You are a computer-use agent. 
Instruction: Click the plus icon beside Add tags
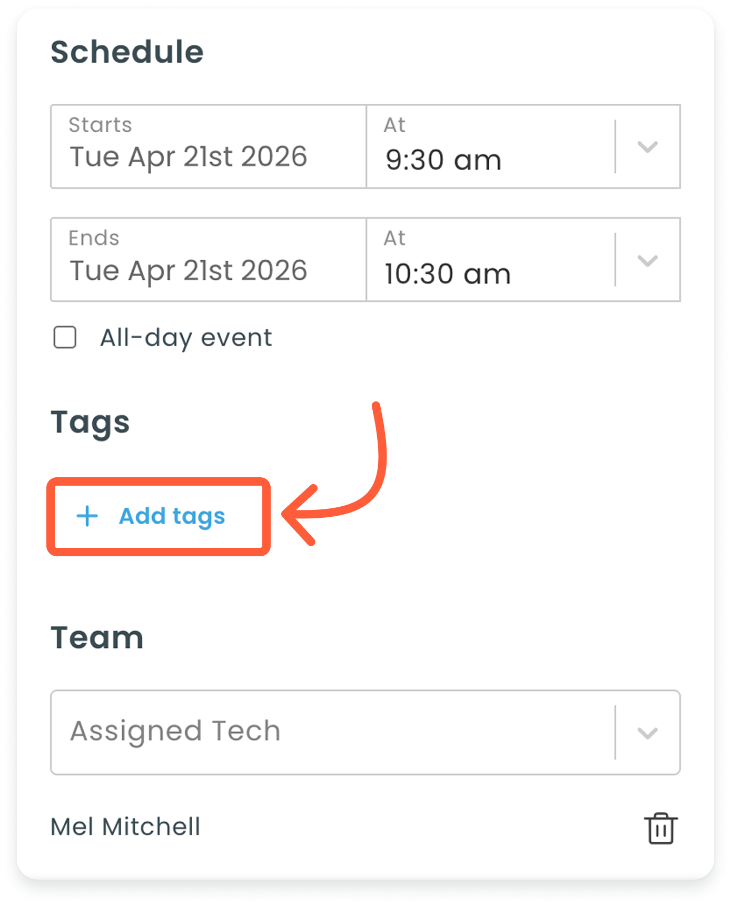point(87,516)
